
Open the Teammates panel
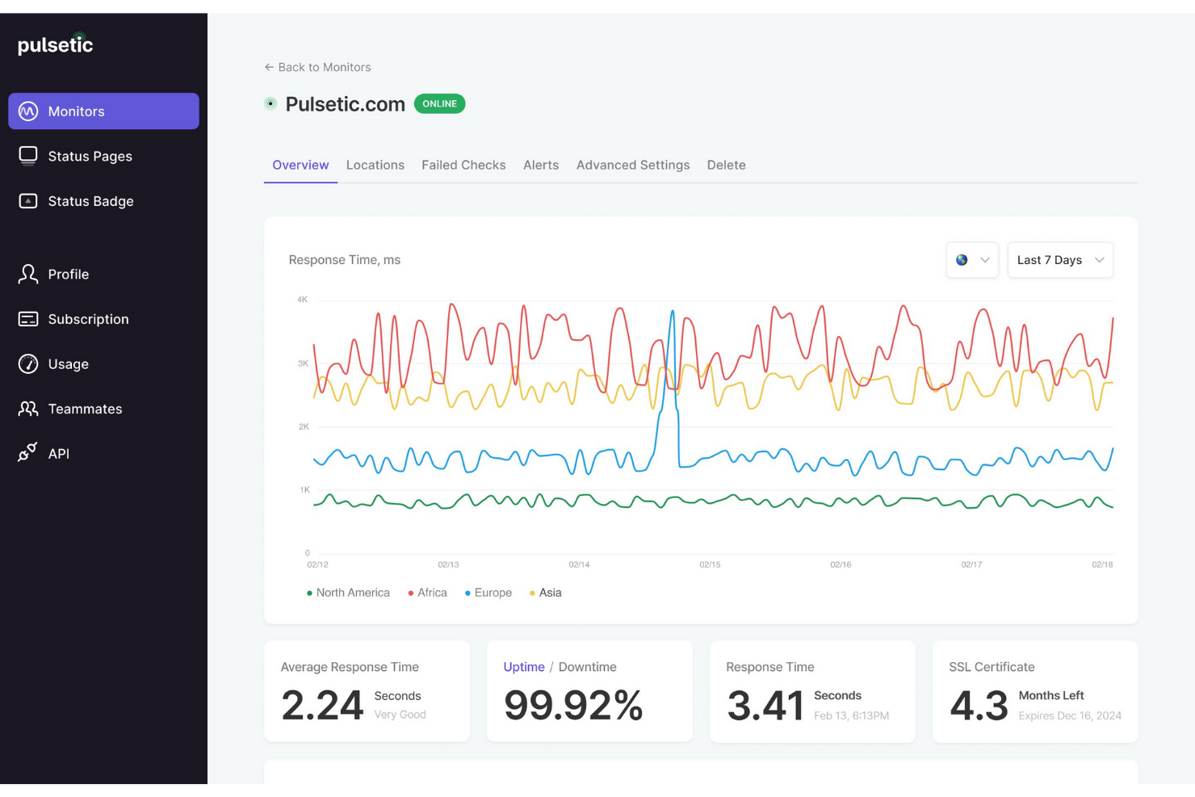coord(86,409)
